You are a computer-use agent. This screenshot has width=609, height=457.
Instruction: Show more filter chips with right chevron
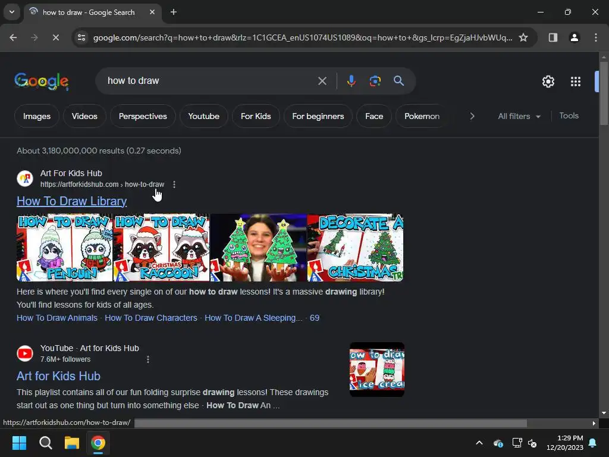coord(472,116)
